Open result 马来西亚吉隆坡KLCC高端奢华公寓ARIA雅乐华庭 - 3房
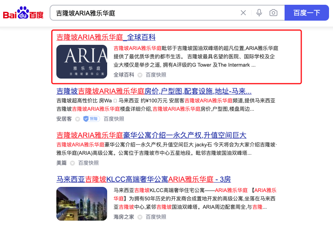 tap(144, 179)
